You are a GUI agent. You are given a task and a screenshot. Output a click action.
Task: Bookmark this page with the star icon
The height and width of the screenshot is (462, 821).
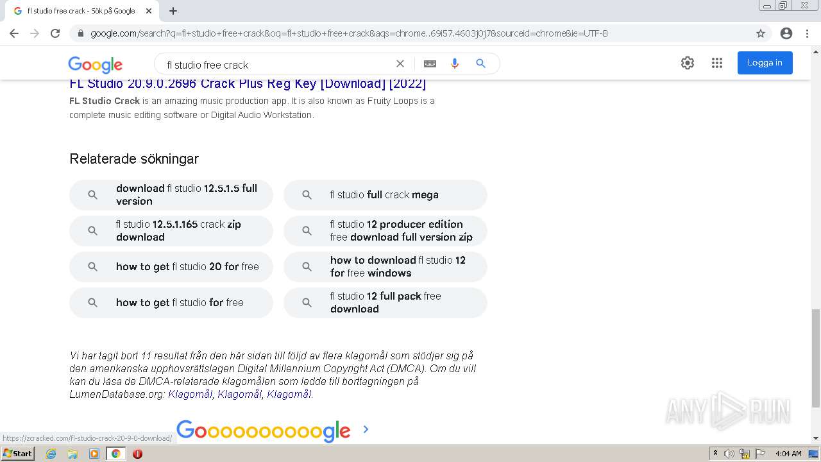761,33
